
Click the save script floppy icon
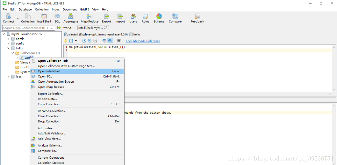point(71,41)
